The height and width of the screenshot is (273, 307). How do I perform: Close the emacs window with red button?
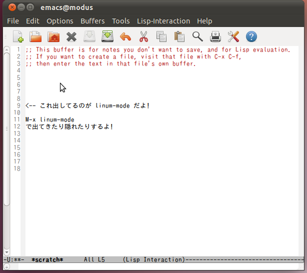coord(12,7)
